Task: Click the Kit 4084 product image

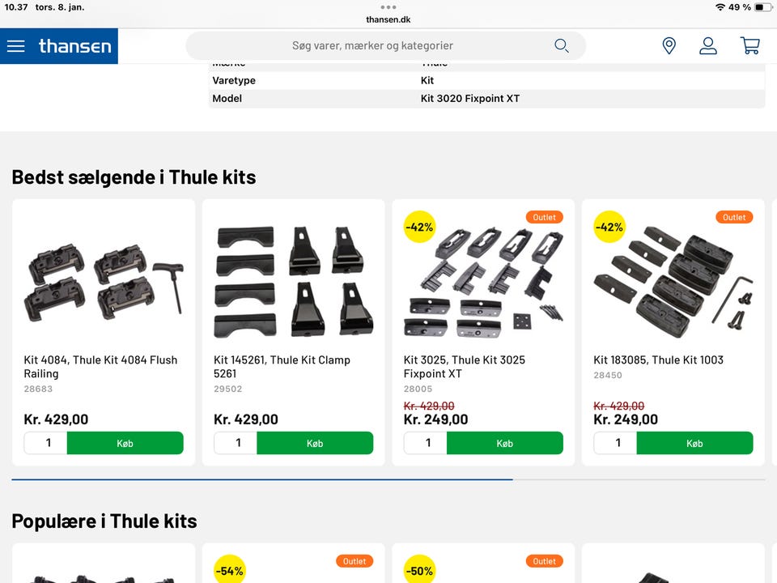Action: click(104, 279)
